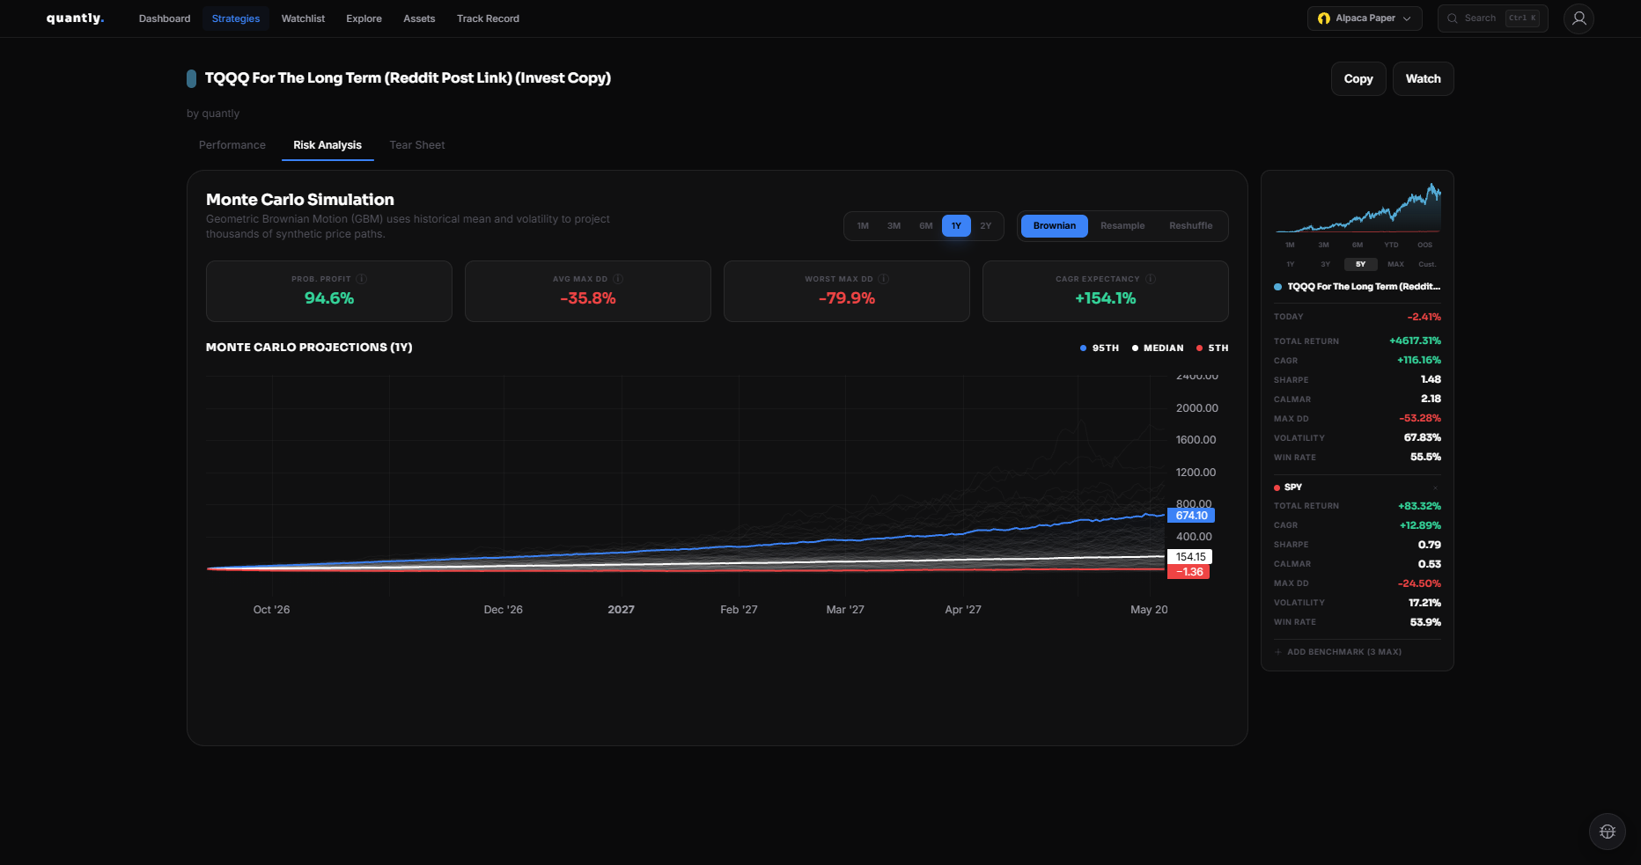Set sidebar chart range to 1M
This screenshot has width=1641, height=865.
click(1290, 246)
